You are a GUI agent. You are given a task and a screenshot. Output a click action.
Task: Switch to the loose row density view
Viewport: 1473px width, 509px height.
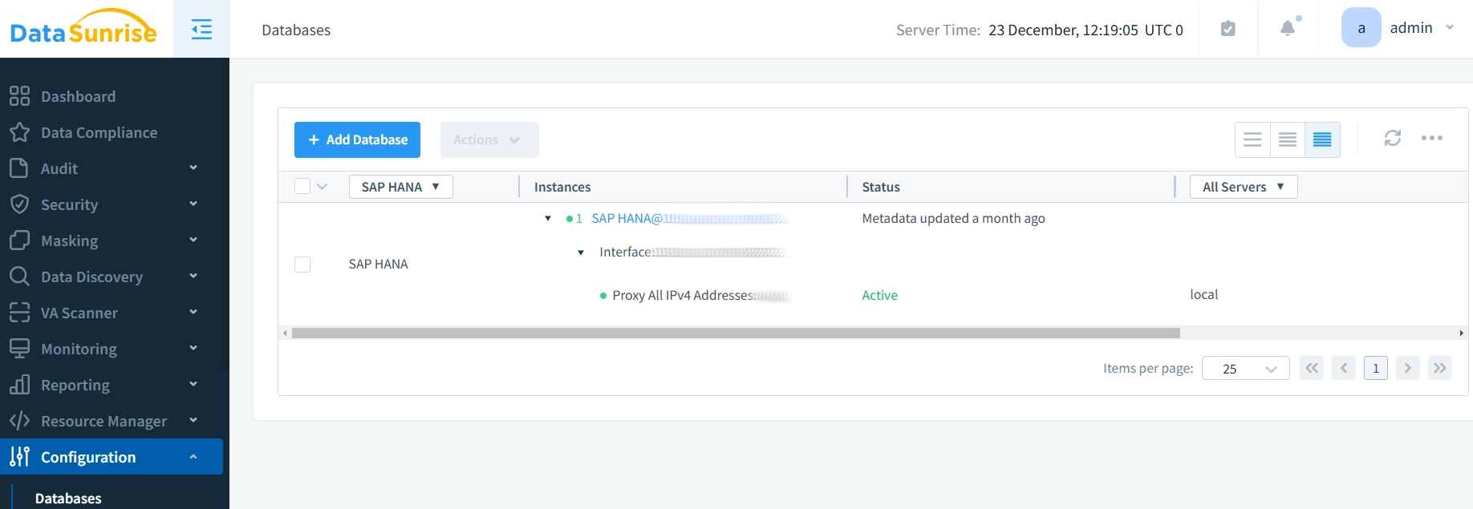tap(1252, 139)
